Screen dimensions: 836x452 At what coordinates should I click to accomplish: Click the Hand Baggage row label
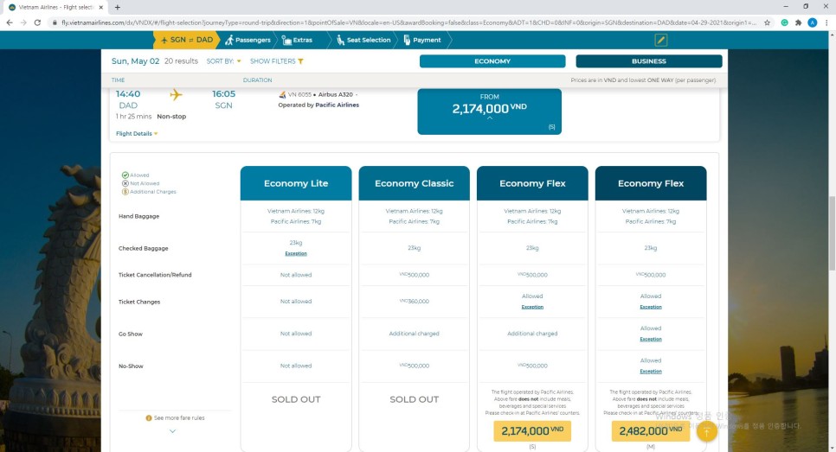click(138, 216)
